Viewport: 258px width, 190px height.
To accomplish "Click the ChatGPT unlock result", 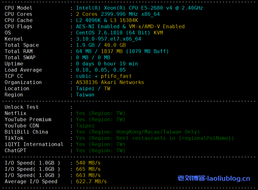I will point(101,150).
